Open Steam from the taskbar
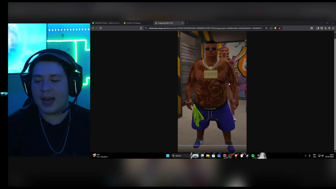336x189 pixels. point(247,156)
